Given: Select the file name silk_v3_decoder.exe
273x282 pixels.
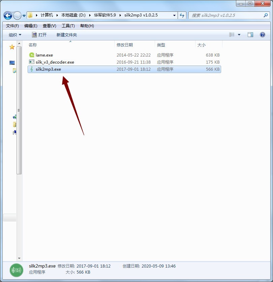Looking at the screenshot, I should (x=55, y=62).
